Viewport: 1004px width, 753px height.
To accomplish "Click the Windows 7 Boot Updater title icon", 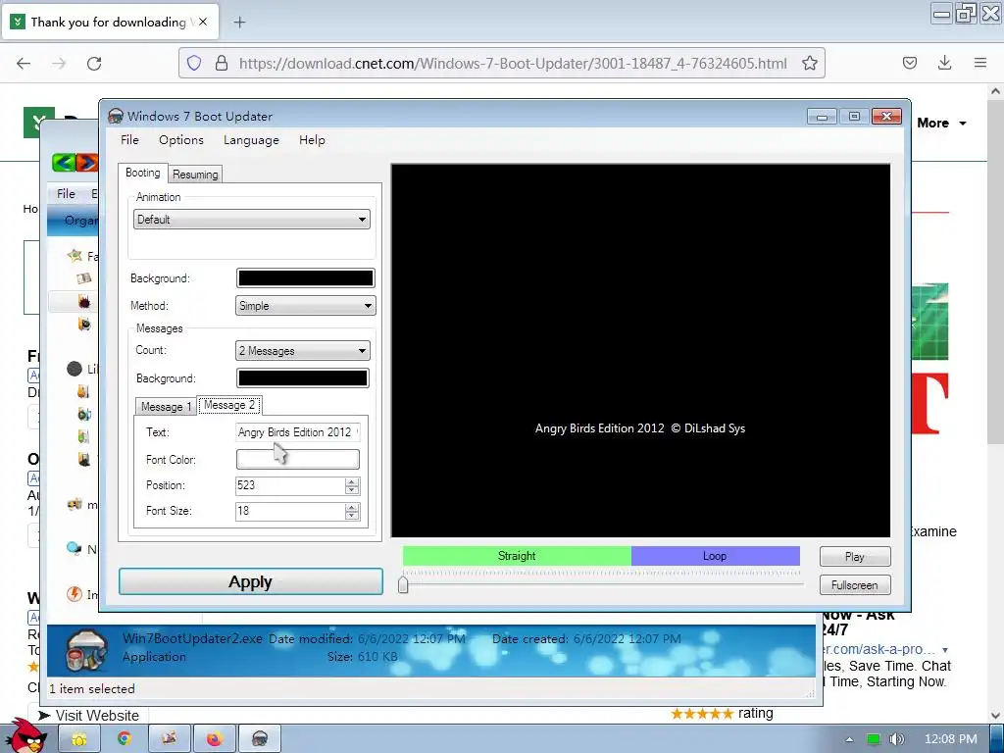I will pyautogui.click(x=116, y=117).
